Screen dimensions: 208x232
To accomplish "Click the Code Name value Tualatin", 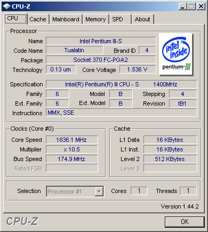I will 74,50.
